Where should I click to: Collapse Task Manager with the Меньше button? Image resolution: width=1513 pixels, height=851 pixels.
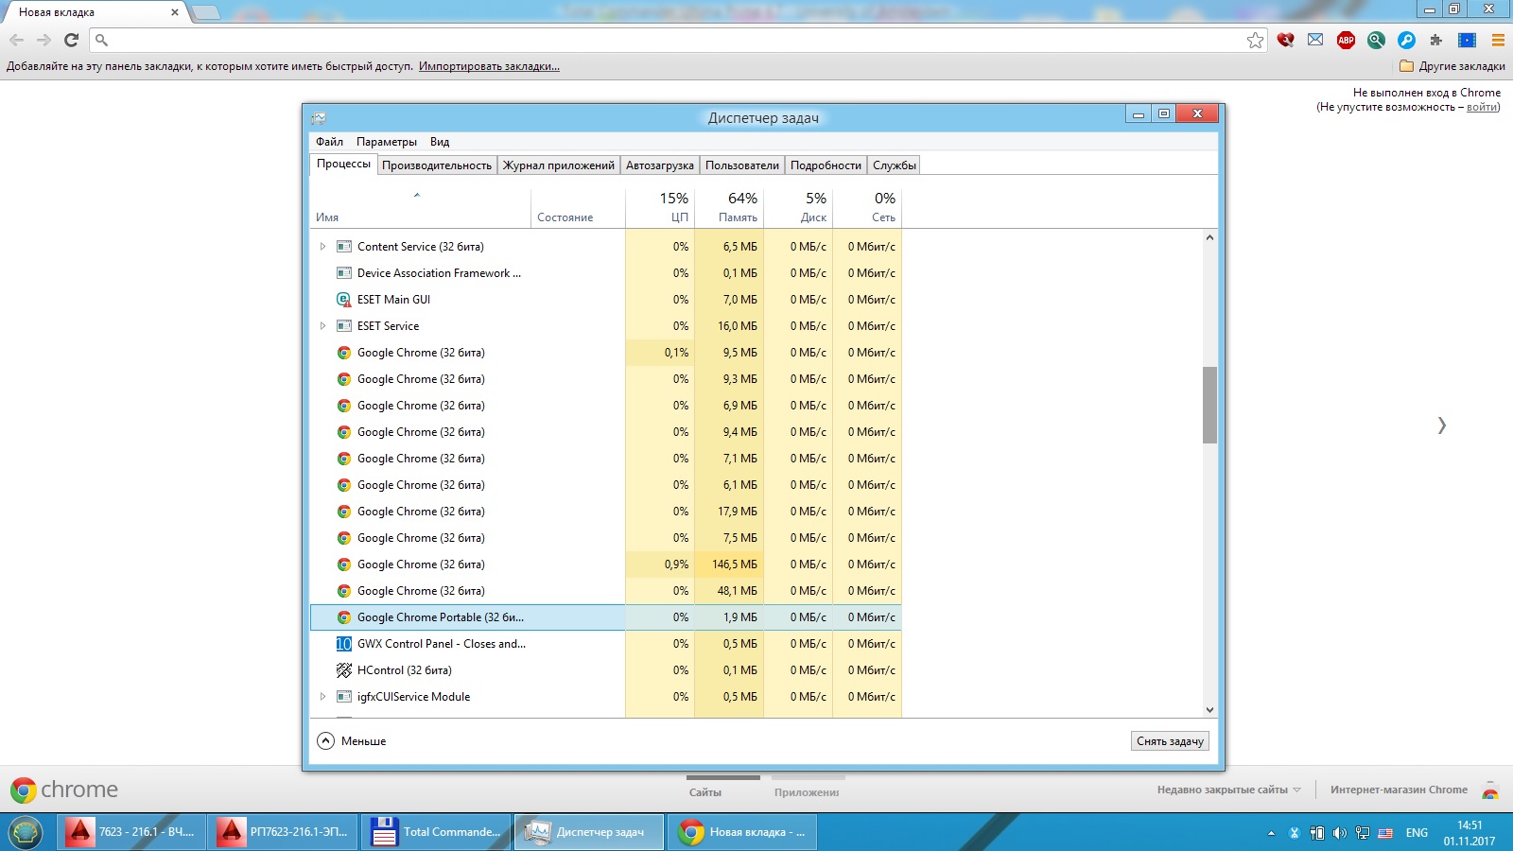(352, 741)
